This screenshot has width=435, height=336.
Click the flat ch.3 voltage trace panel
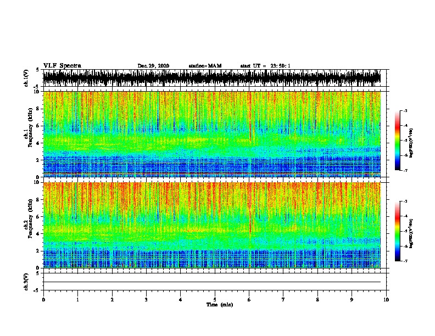tap(215, 282)
